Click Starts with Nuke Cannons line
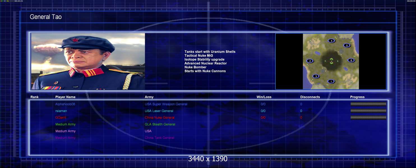This screenshot has height=168, width=416. click(x=205, y=71)
